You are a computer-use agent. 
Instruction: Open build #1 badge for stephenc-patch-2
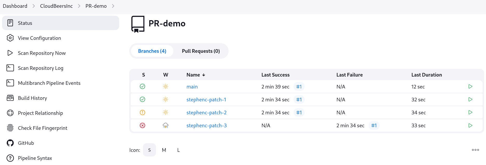(x=299, y=113)
